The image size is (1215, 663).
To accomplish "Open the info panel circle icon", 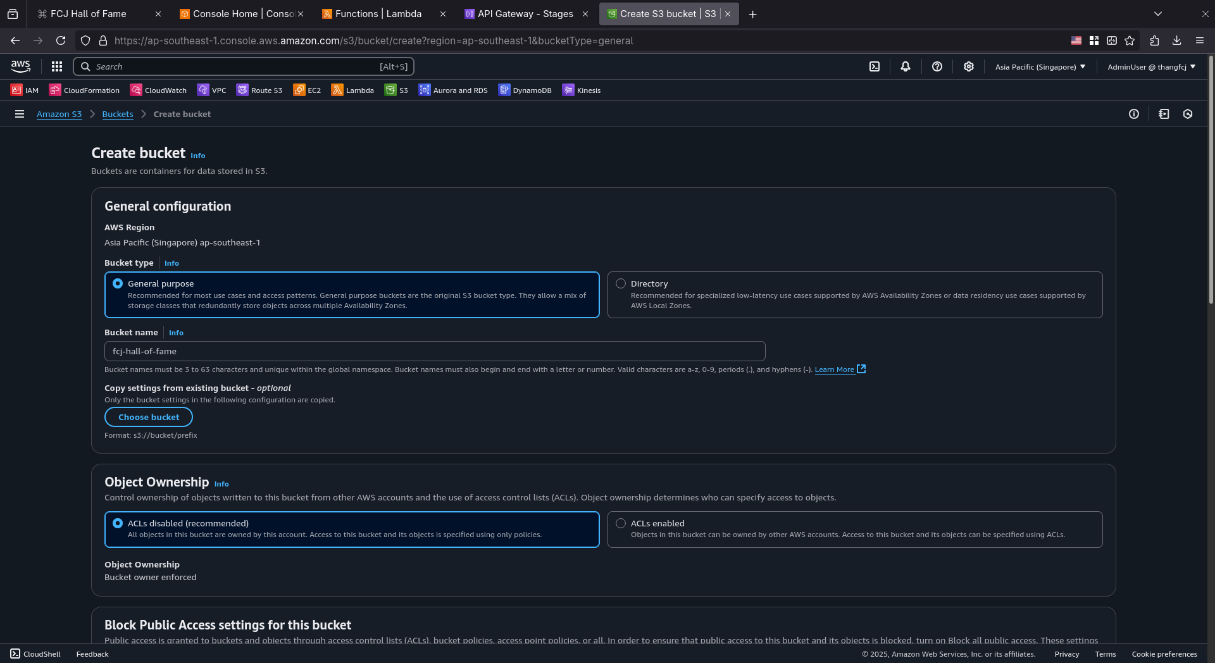I will tap(1134, 114).
